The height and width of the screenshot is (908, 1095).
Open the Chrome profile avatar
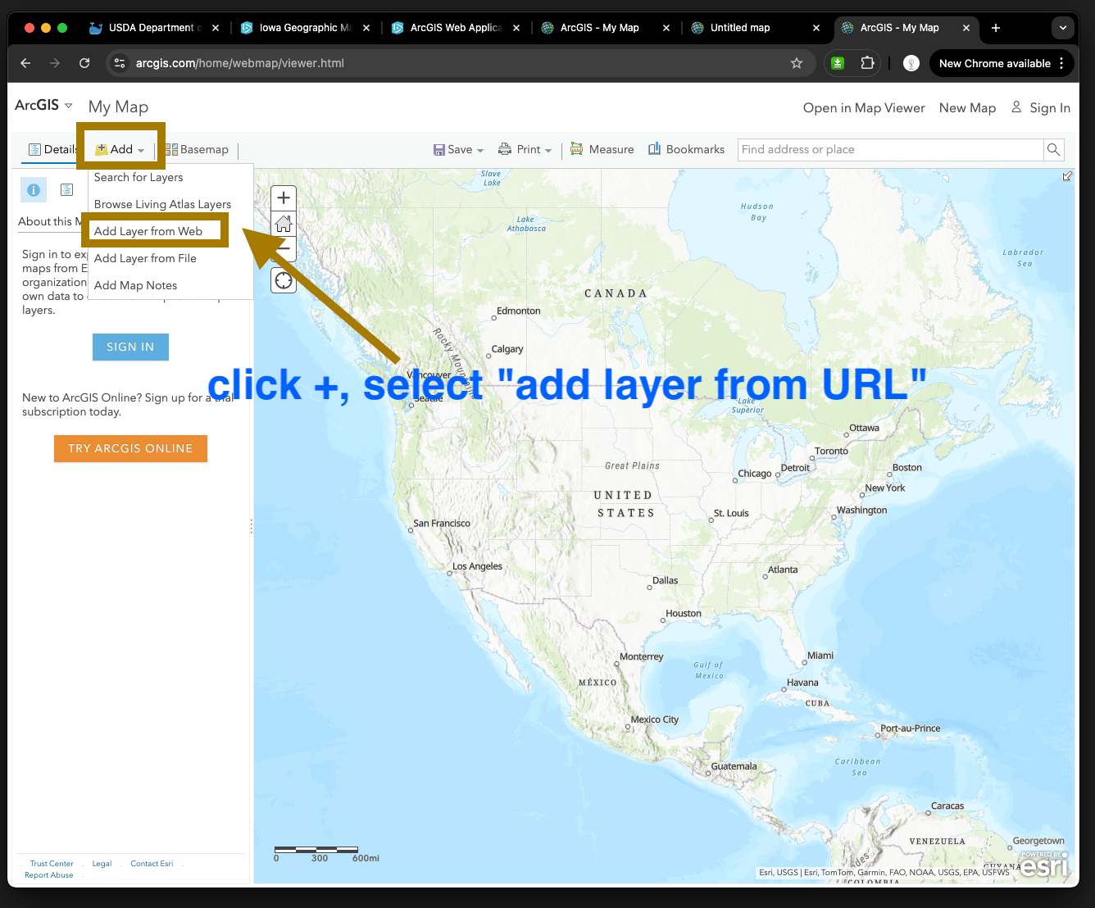(x=911, y=63)
